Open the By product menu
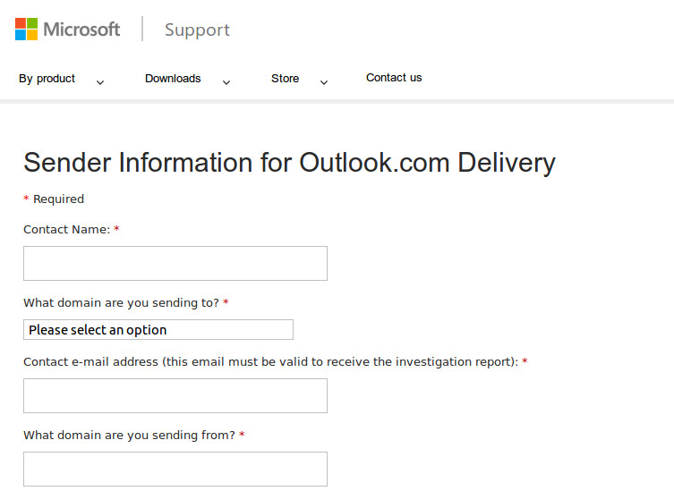Screen dimensions: 674x491 (47, 79)
